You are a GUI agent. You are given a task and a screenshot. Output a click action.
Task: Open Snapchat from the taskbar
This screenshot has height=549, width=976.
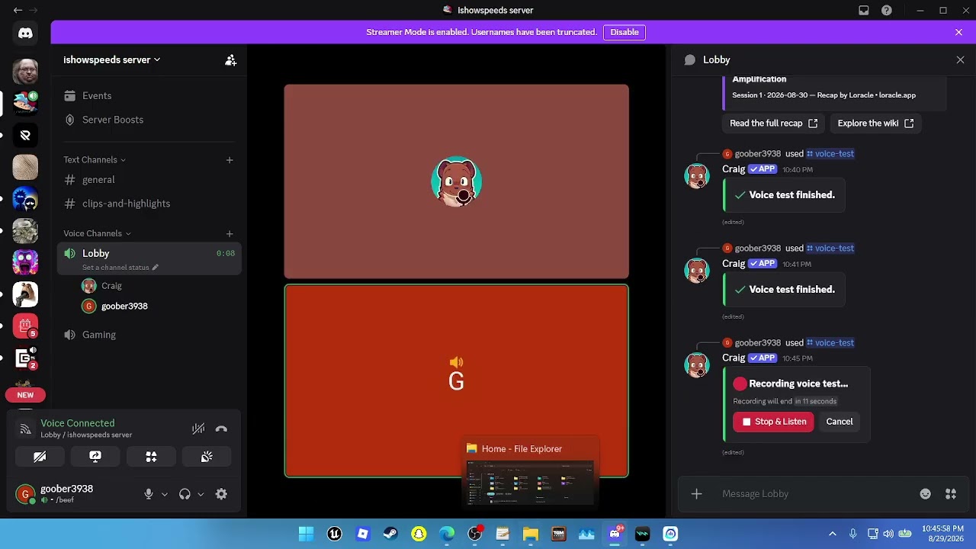[419, 534]
